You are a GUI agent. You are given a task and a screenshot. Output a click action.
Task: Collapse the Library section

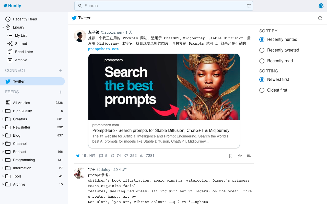[x=3, y=27]
